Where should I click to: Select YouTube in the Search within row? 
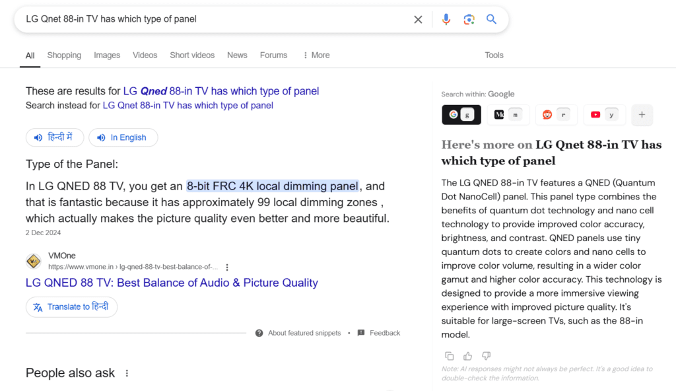[x=604, y=115]
